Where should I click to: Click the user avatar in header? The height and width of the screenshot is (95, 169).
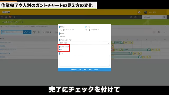coord(145,12)
